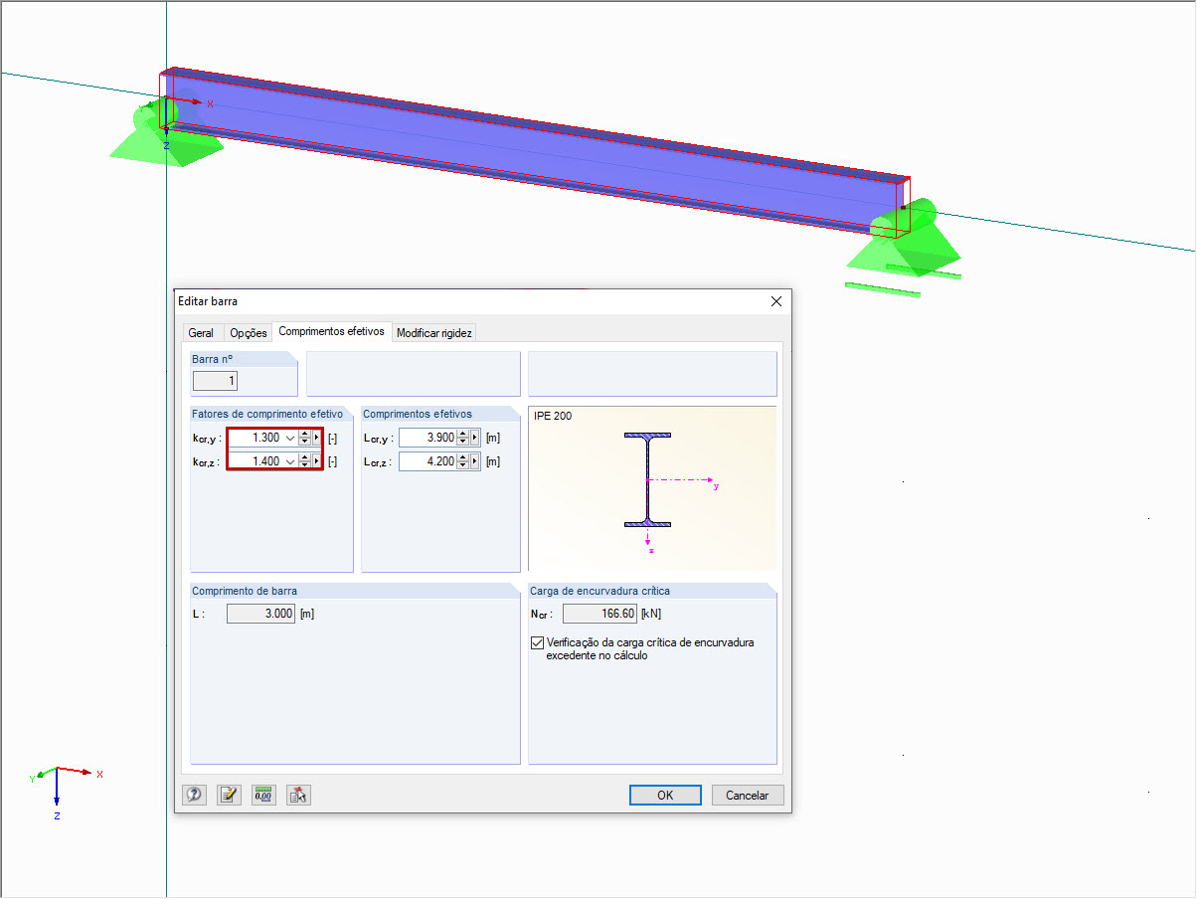Adjust kcr,z value with spinner arrows

tap(304, 461)
